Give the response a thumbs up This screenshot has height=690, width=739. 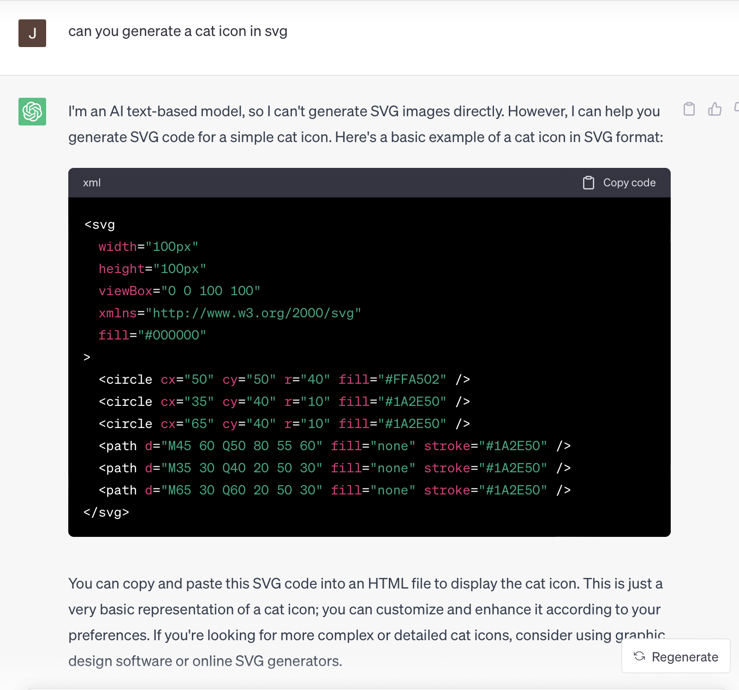715,109
